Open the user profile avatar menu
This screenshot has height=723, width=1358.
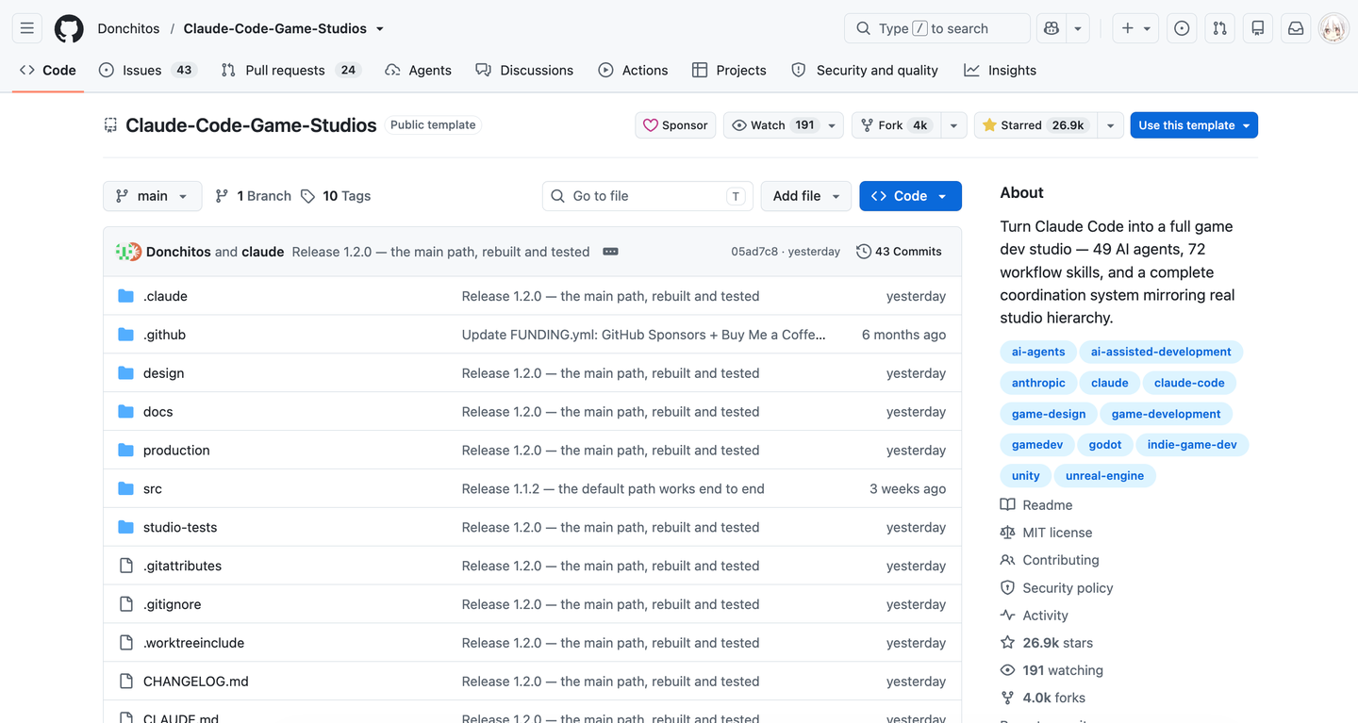click(1333, 28)
